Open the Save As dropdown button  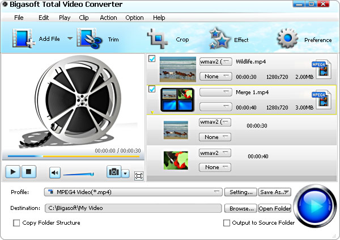point(275,192)
